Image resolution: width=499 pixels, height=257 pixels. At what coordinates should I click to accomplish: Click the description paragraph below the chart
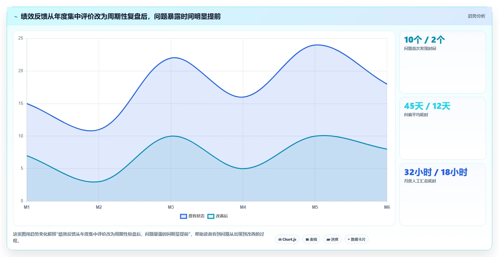(x=139, y=237)
